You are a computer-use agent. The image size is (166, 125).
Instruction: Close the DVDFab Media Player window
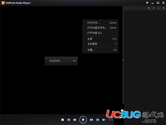pyautogui.click(x=163, y=3)
